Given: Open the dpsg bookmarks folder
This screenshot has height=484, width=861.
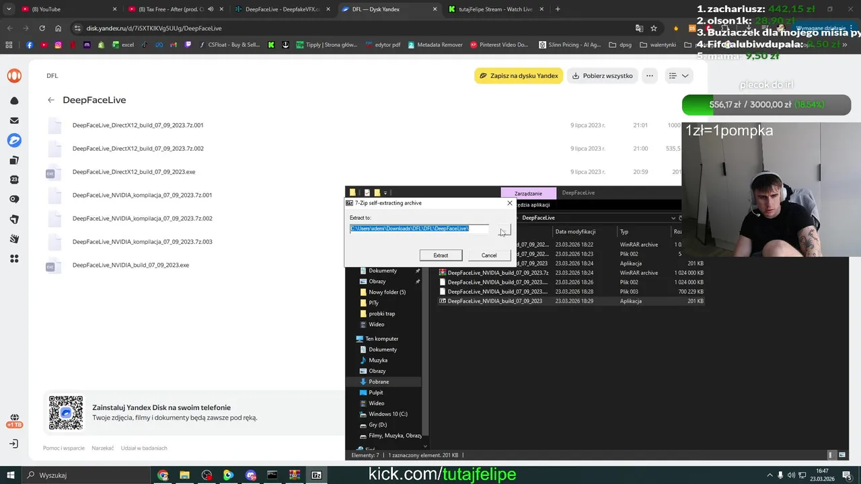Looking at the screenshot, I should pyautogui.click(x=620, y=45).
